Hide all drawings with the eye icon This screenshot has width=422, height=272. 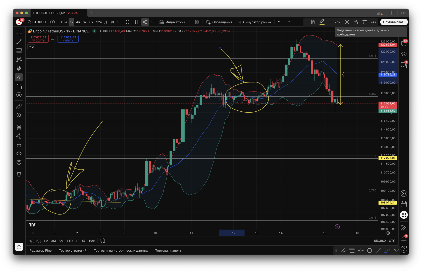[x=19, y=154]
